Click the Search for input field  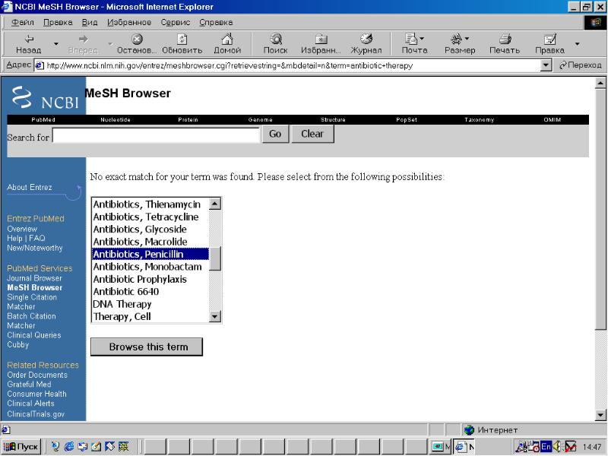[x=156, y=135]
